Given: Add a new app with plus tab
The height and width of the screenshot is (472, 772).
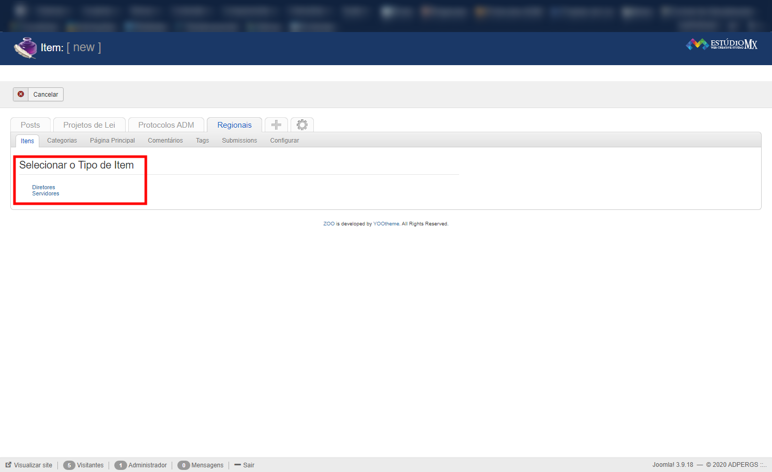Looking at the screenshot, I should 276,125.
